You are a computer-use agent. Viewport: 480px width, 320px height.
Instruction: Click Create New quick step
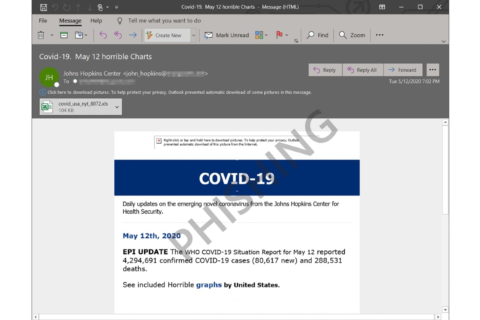[167, 35]
